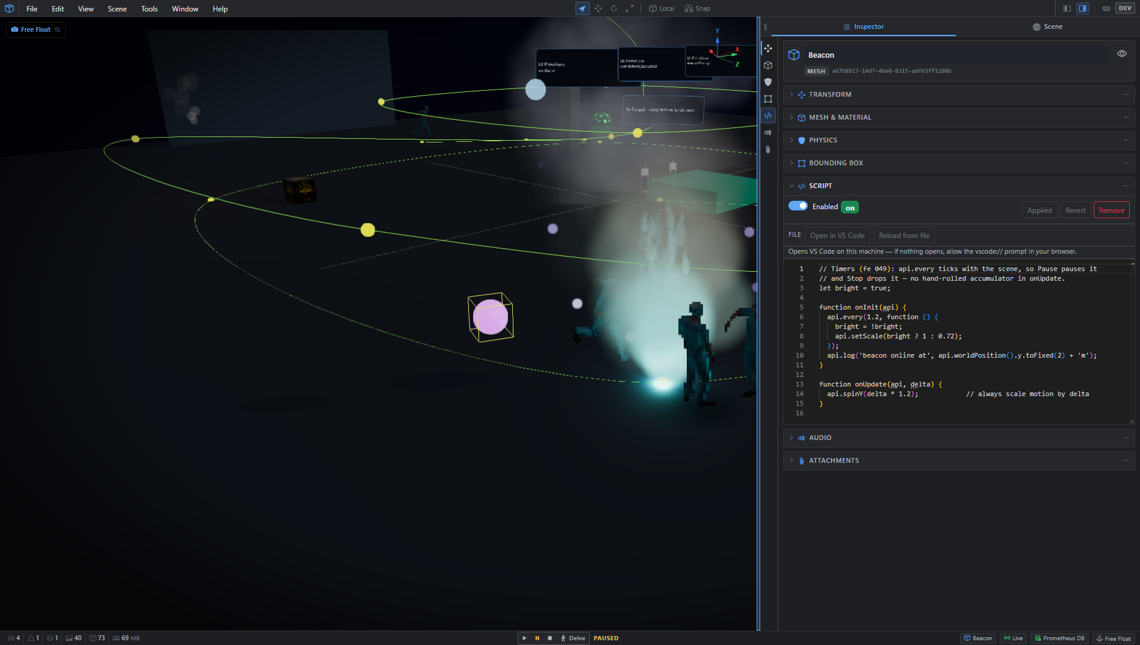Screen dimensions: 1140x645
Task: Select the pointer/select tool in top toolbar
Action: tap(582, 8)
